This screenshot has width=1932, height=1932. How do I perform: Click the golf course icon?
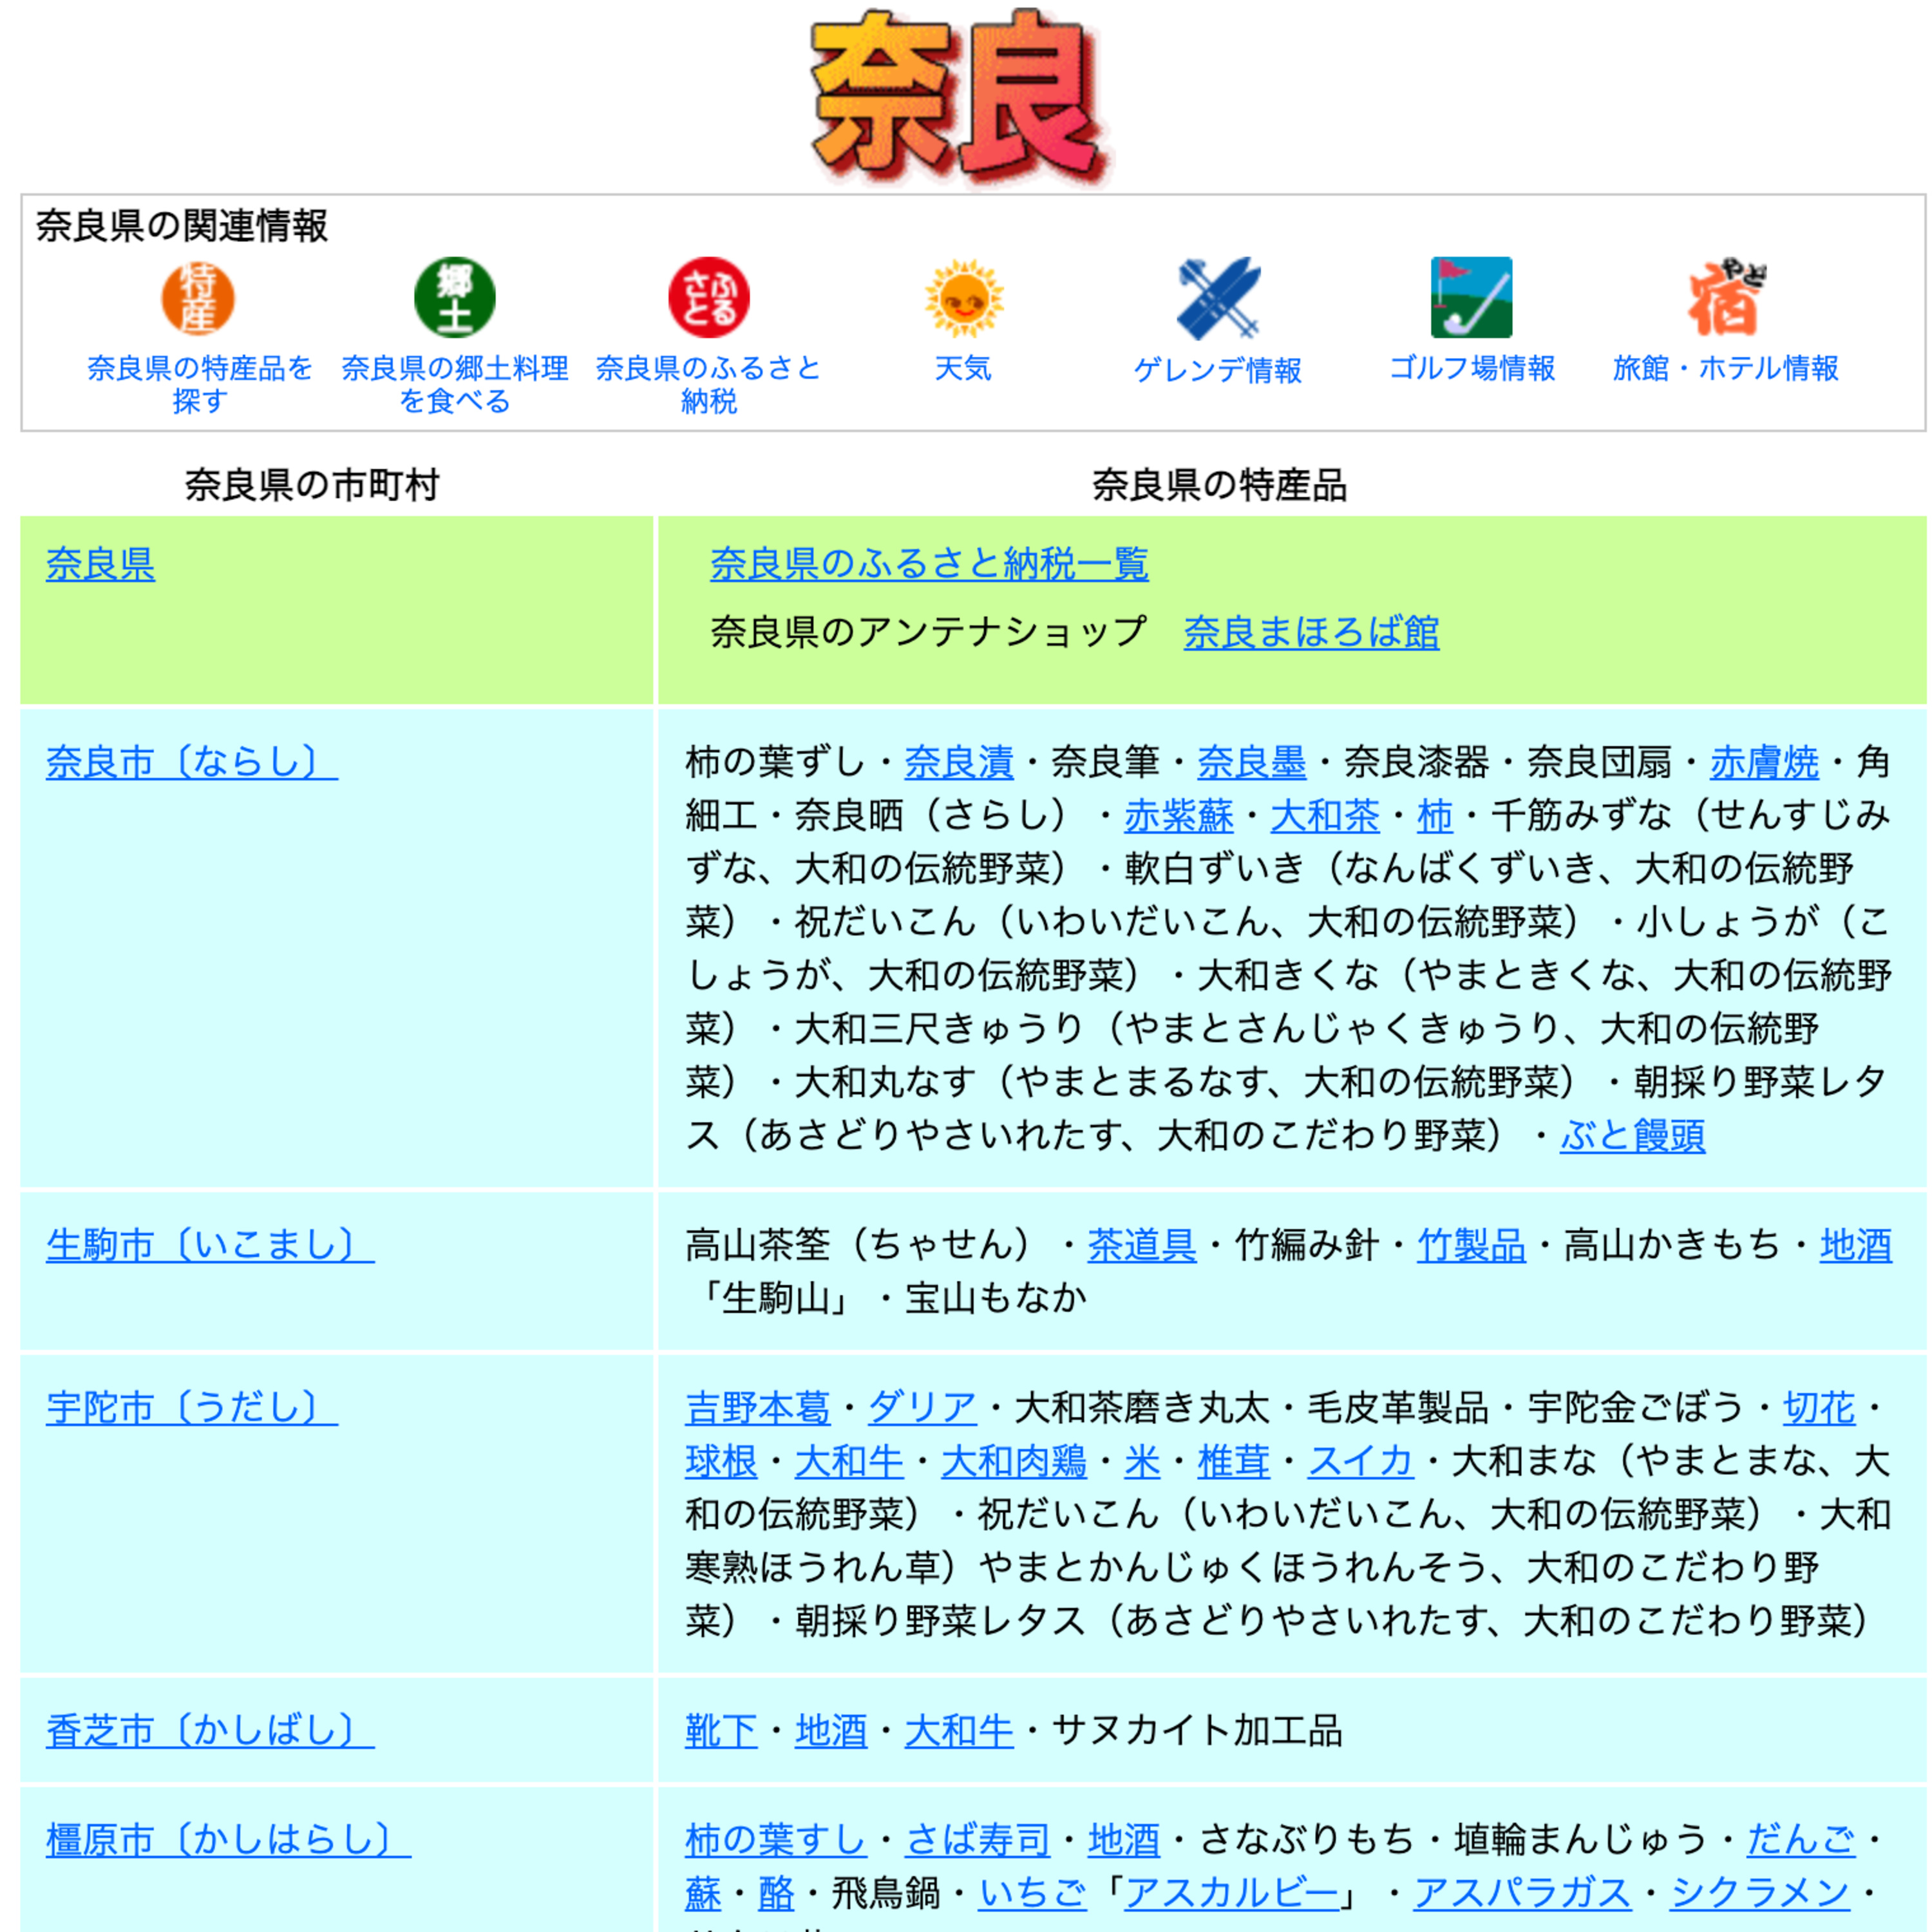1471,298
